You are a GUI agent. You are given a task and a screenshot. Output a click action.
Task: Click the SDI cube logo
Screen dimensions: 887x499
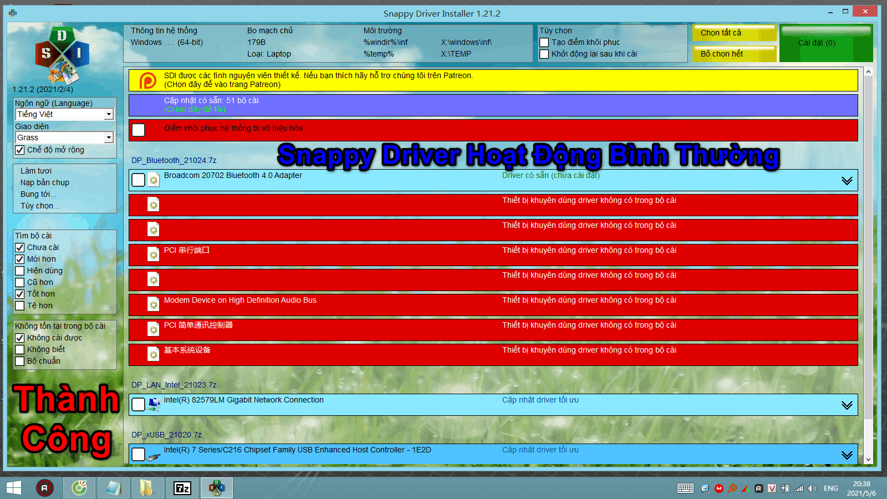point(62,55)
